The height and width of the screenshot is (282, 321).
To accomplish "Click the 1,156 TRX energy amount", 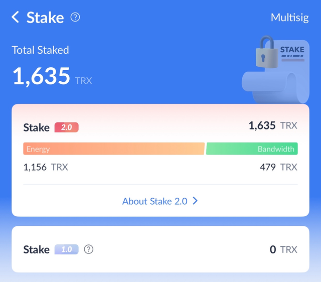I will [x=46, y=167].
